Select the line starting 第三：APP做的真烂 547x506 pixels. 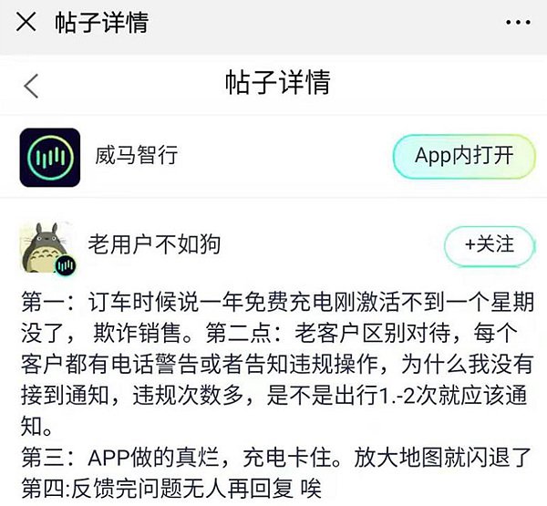(276, 457)
